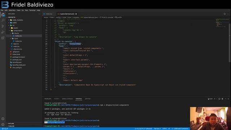This screenshot has height=130, width=231.
Task: Open the Run menu
Action: click(26, 10)
